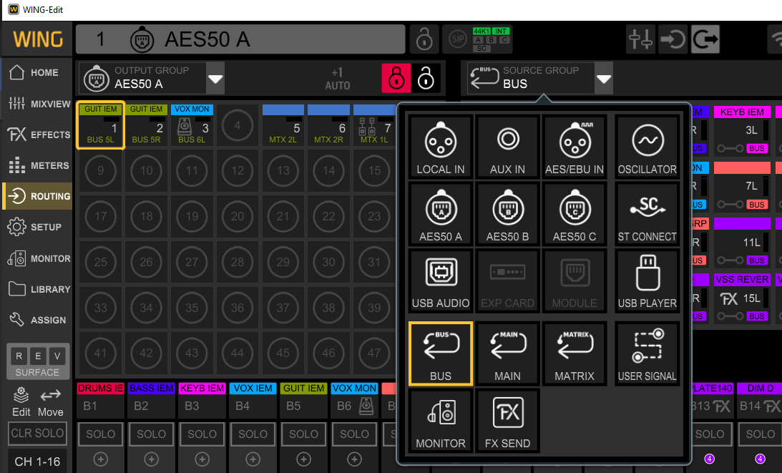The width and height of the screenshot is (782, 473).
Task: Pick the OSCILLATOR source
Action: coord(647,147)
